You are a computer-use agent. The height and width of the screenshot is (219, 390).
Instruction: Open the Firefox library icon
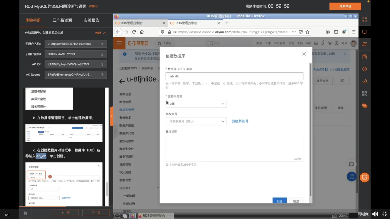(x=328, y=32)
